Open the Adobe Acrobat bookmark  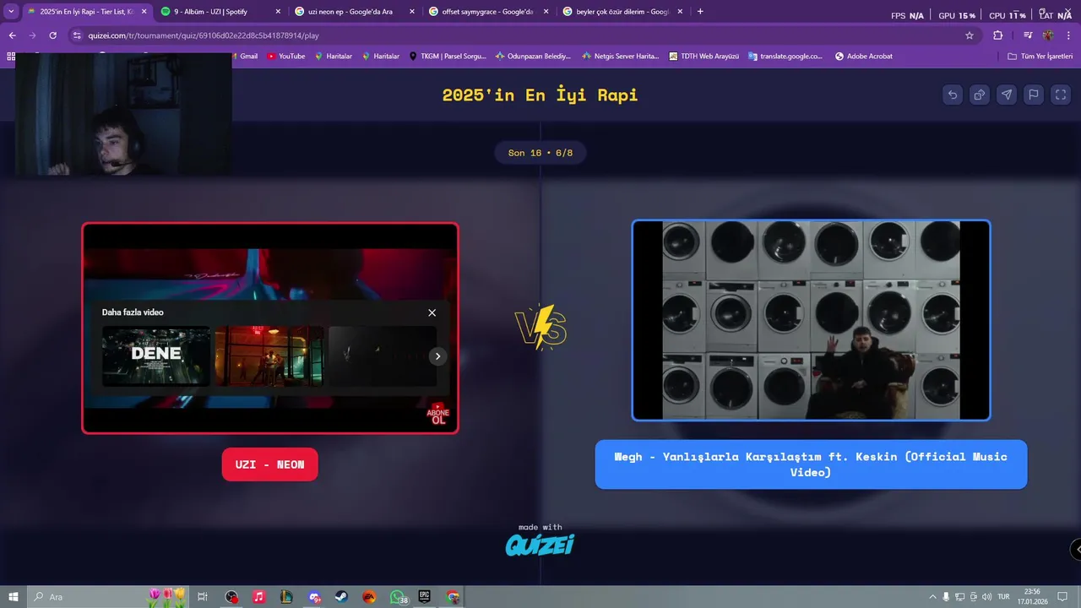point(864,57)
